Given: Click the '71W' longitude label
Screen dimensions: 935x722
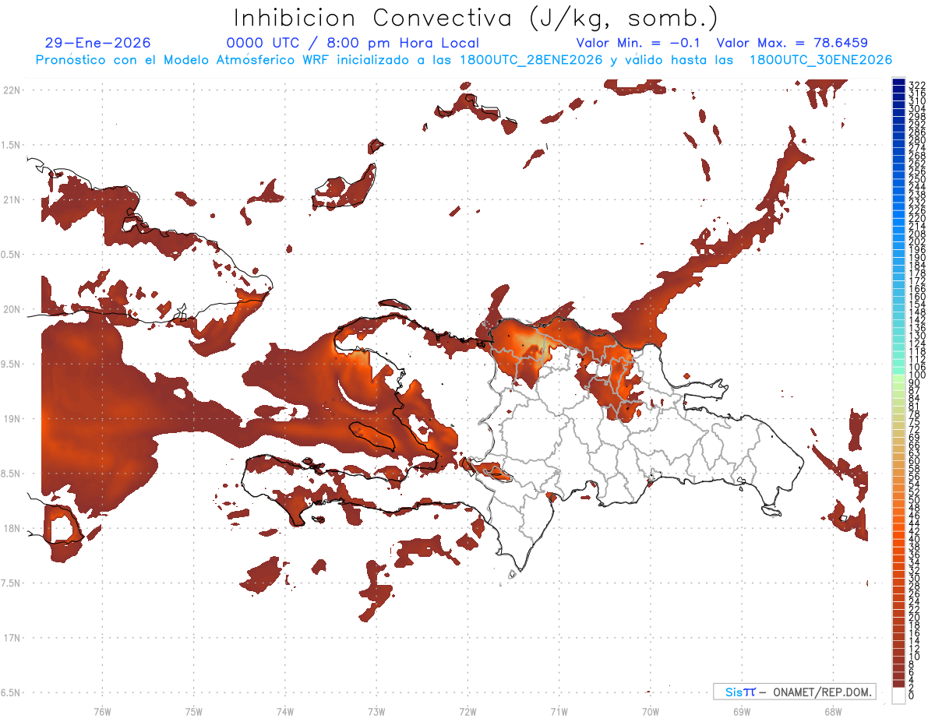Looking at the screenshot, I should pos(559,711).
